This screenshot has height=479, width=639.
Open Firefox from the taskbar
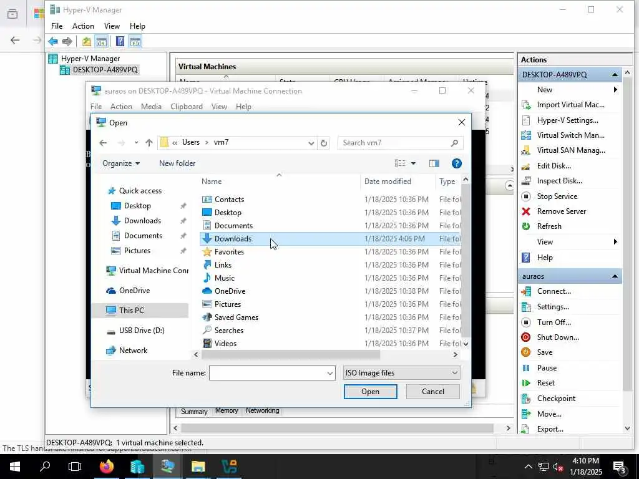pos(106,467)
